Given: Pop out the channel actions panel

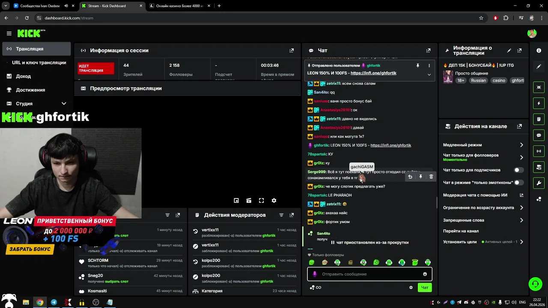Looking at the screenshot, I should (519, 127).
